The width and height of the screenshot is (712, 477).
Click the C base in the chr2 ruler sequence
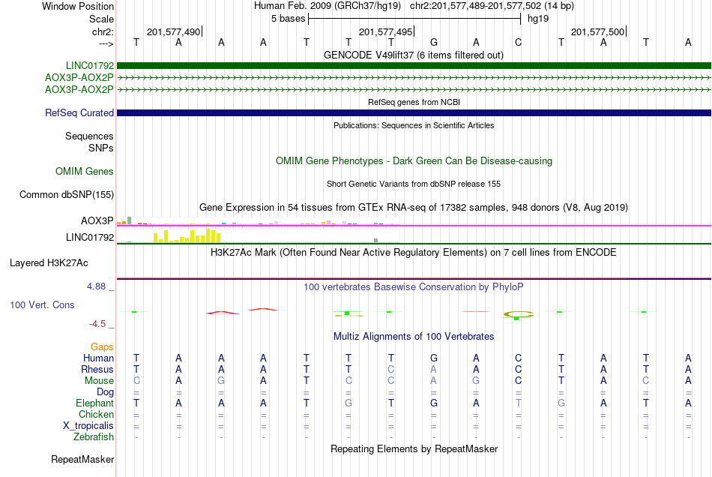pyautogui.click(x=518, y=42)
